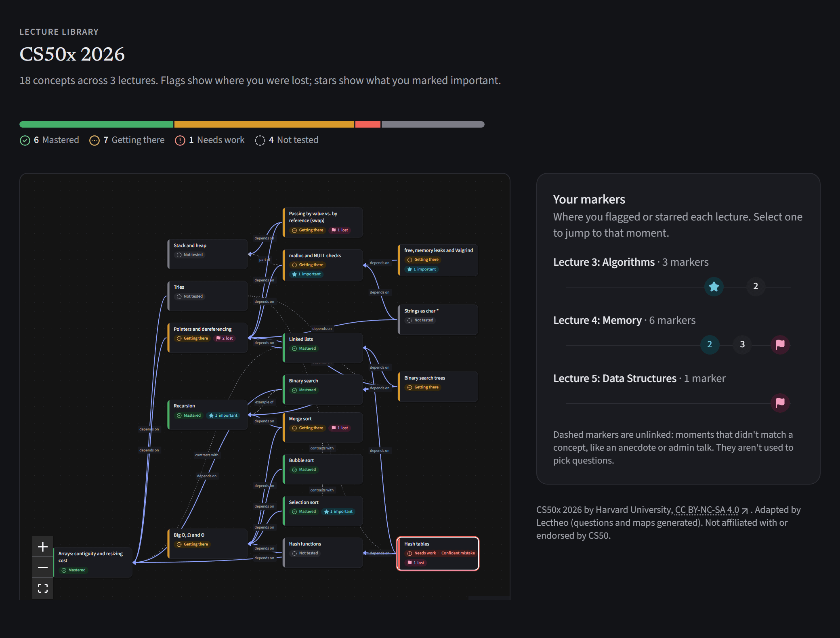Click the 1 important star on Selection sort
The width and height of the screenshot is (840, 638).
[x=338, y=512]
